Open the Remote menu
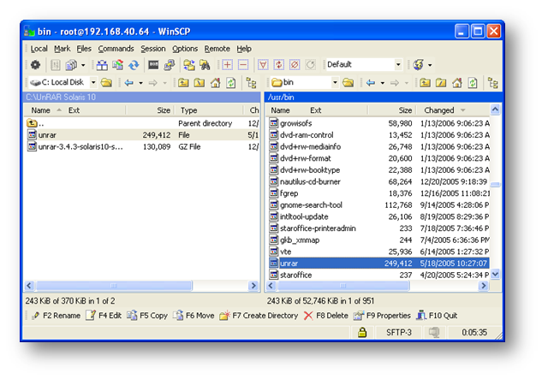The image size is (542, 379). [217, 49]
